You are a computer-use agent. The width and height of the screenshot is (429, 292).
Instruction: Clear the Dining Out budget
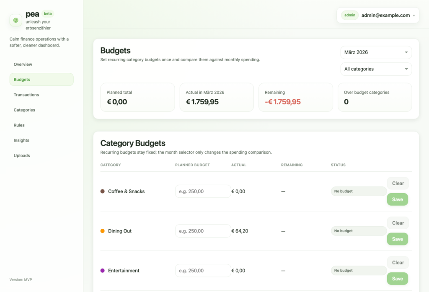[x=398, y=223]
